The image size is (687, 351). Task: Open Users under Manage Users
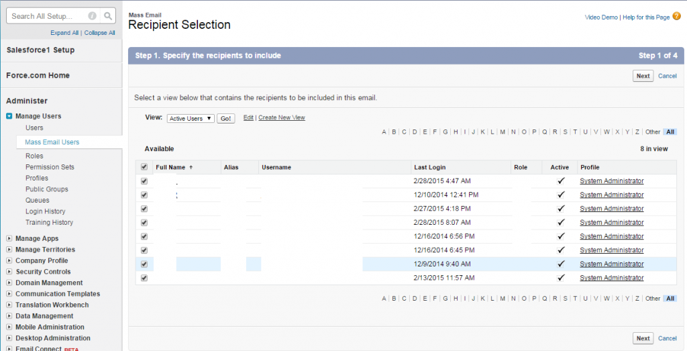tap(34, 128)
